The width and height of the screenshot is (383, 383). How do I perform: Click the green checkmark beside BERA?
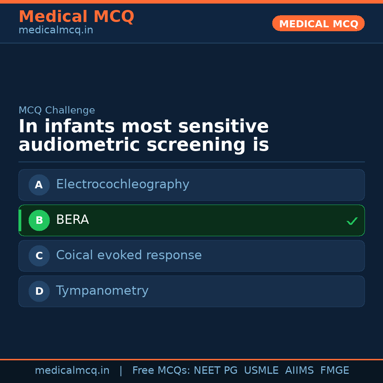pyautogui.click(x=352, y=221)
